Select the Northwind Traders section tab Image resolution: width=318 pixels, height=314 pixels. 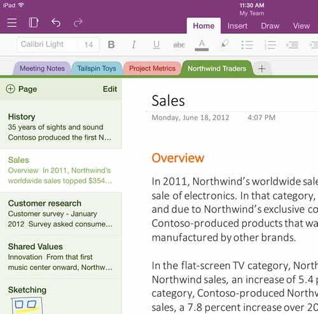pos(217,68)
